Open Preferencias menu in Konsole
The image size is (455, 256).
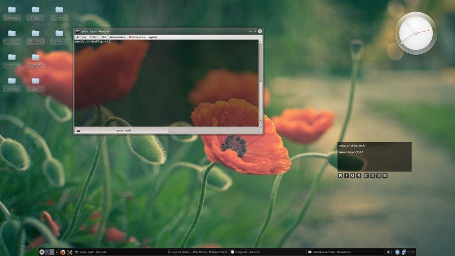[x=137, y=37]
